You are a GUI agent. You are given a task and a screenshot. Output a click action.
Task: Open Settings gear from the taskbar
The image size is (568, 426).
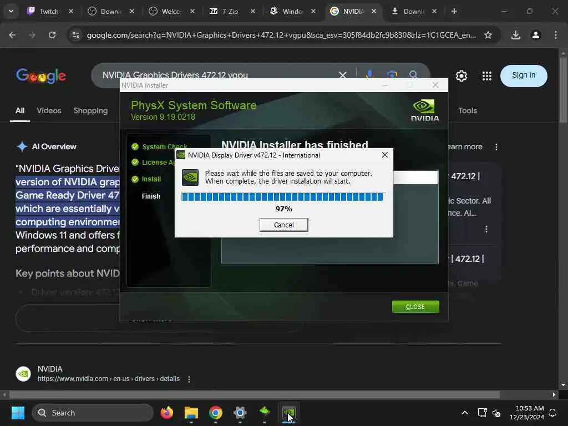click(240, 413)
